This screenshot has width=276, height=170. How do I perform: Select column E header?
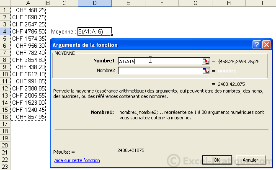[x=128, y=3]
